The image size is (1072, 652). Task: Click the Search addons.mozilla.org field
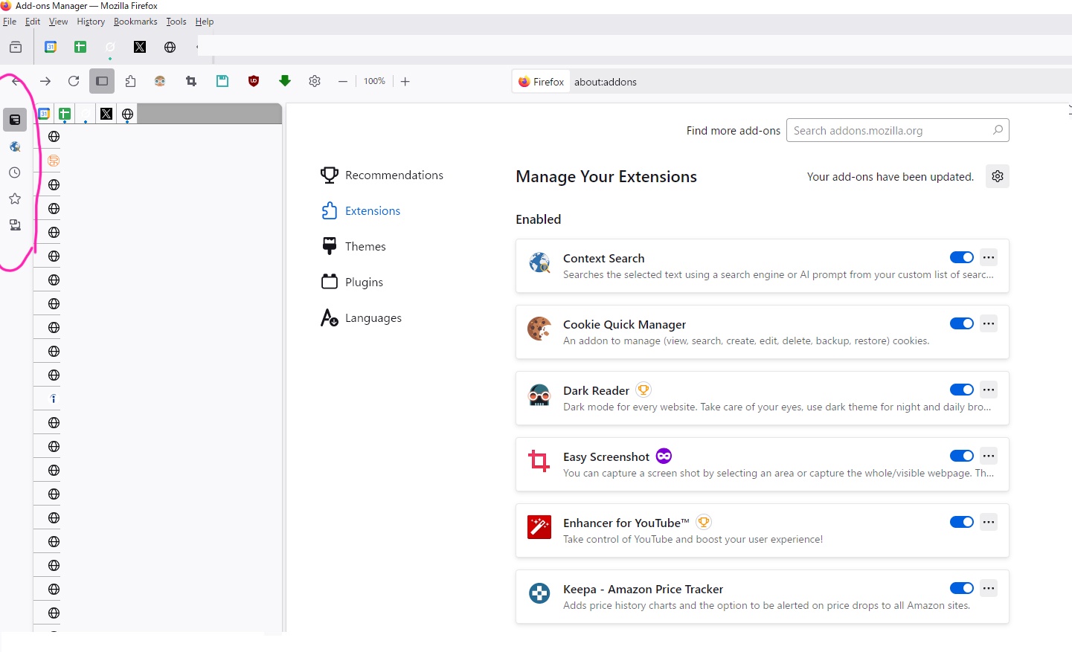tap(889, 130)
